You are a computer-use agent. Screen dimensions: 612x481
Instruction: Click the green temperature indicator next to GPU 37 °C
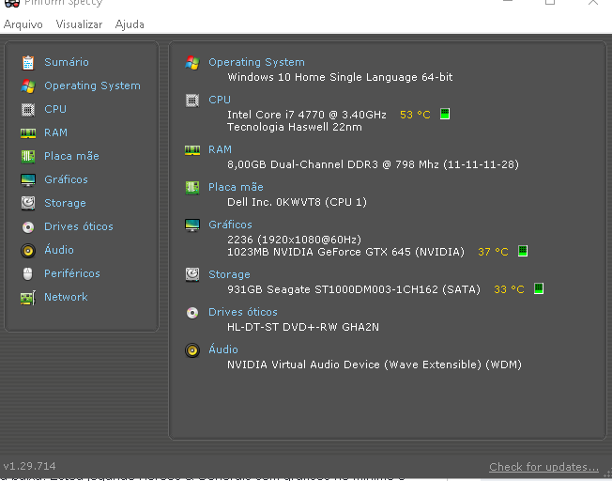[523, 251]
